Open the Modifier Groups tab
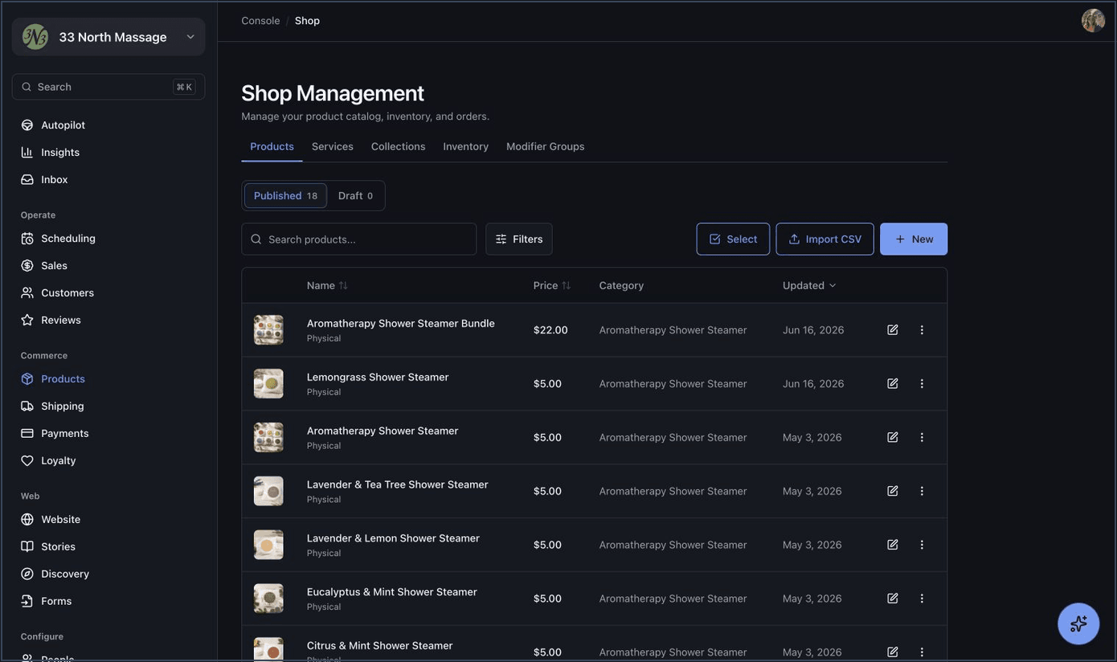This screenshot has height=662, width=1117. (546, 147)
